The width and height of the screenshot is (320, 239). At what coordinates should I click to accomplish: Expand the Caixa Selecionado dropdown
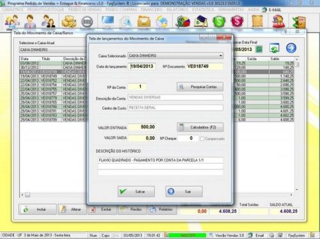coord(221,56)
